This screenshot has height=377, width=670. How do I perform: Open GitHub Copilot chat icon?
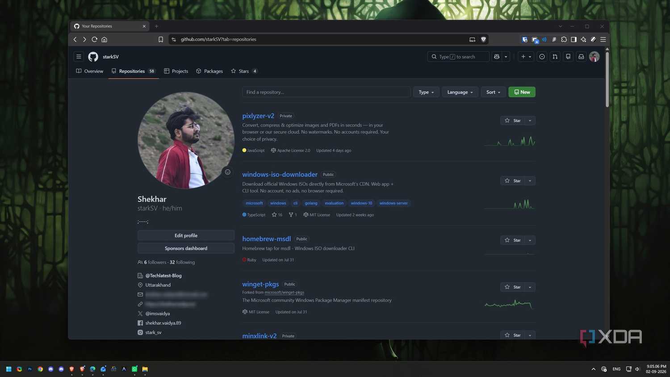click(x=497, y=57)
